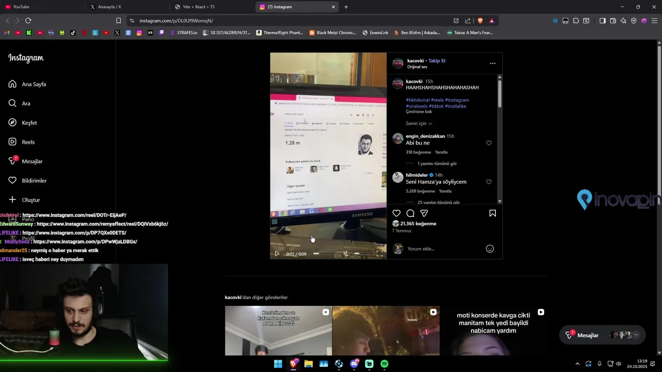Open Spotify from the taskbar
The width and height of the screenshot is (662, 372).
click(384, 364)
